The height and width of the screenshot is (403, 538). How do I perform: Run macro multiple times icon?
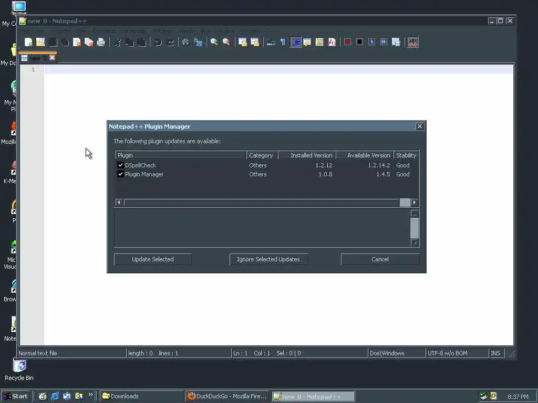[x=384, y=42]
